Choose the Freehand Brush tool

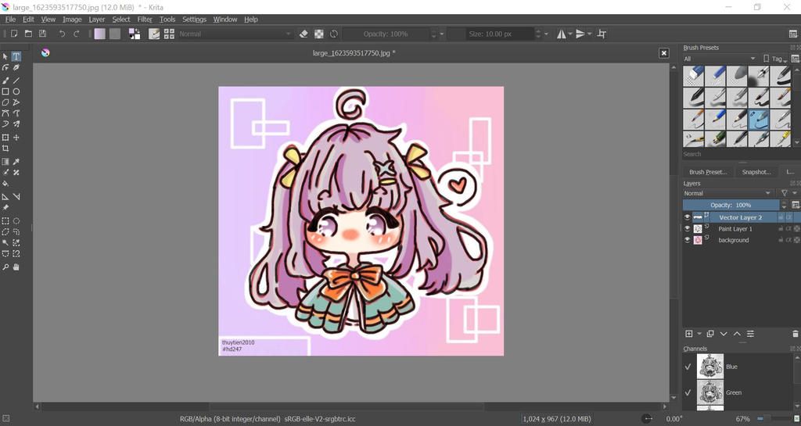coord(5,80)
